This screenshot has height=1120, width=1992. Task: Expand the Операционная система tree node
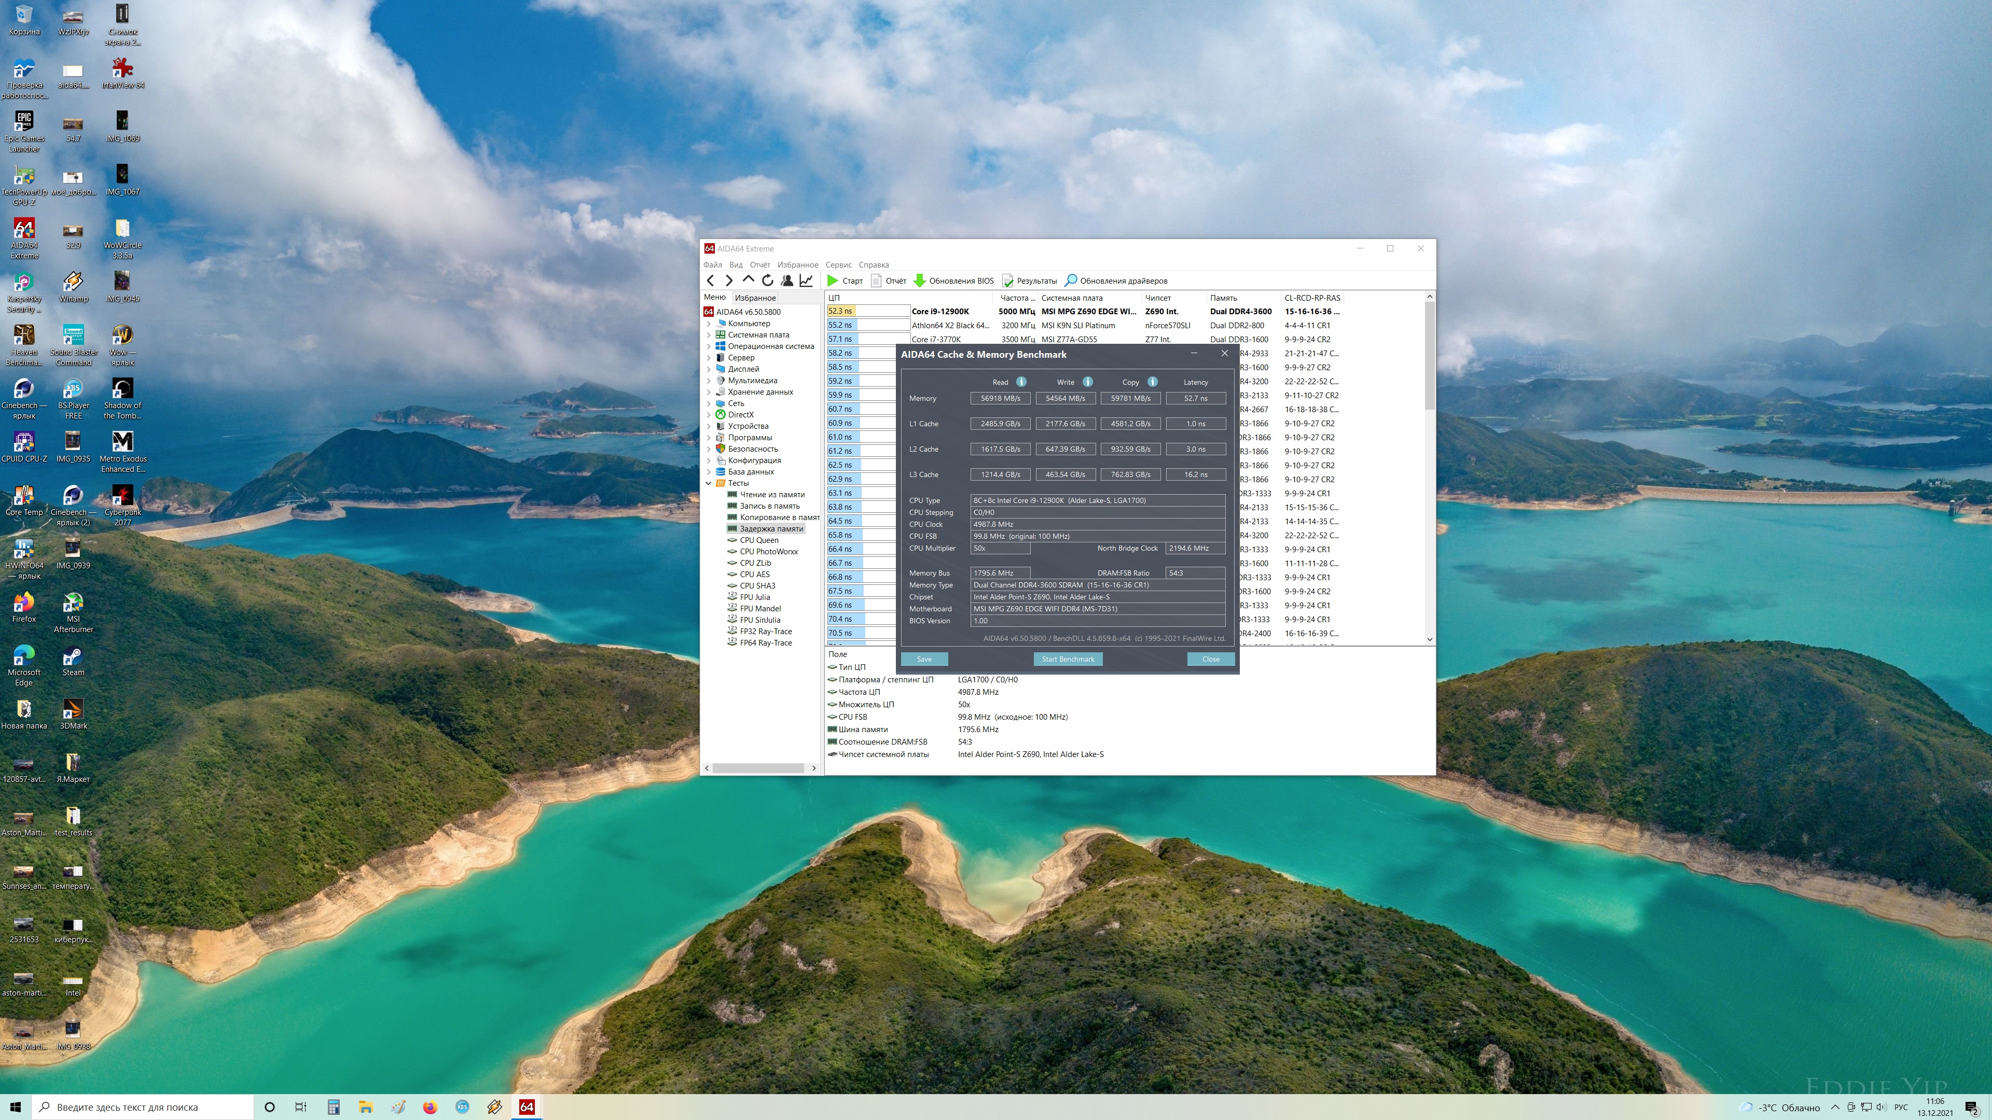point(708,346)
